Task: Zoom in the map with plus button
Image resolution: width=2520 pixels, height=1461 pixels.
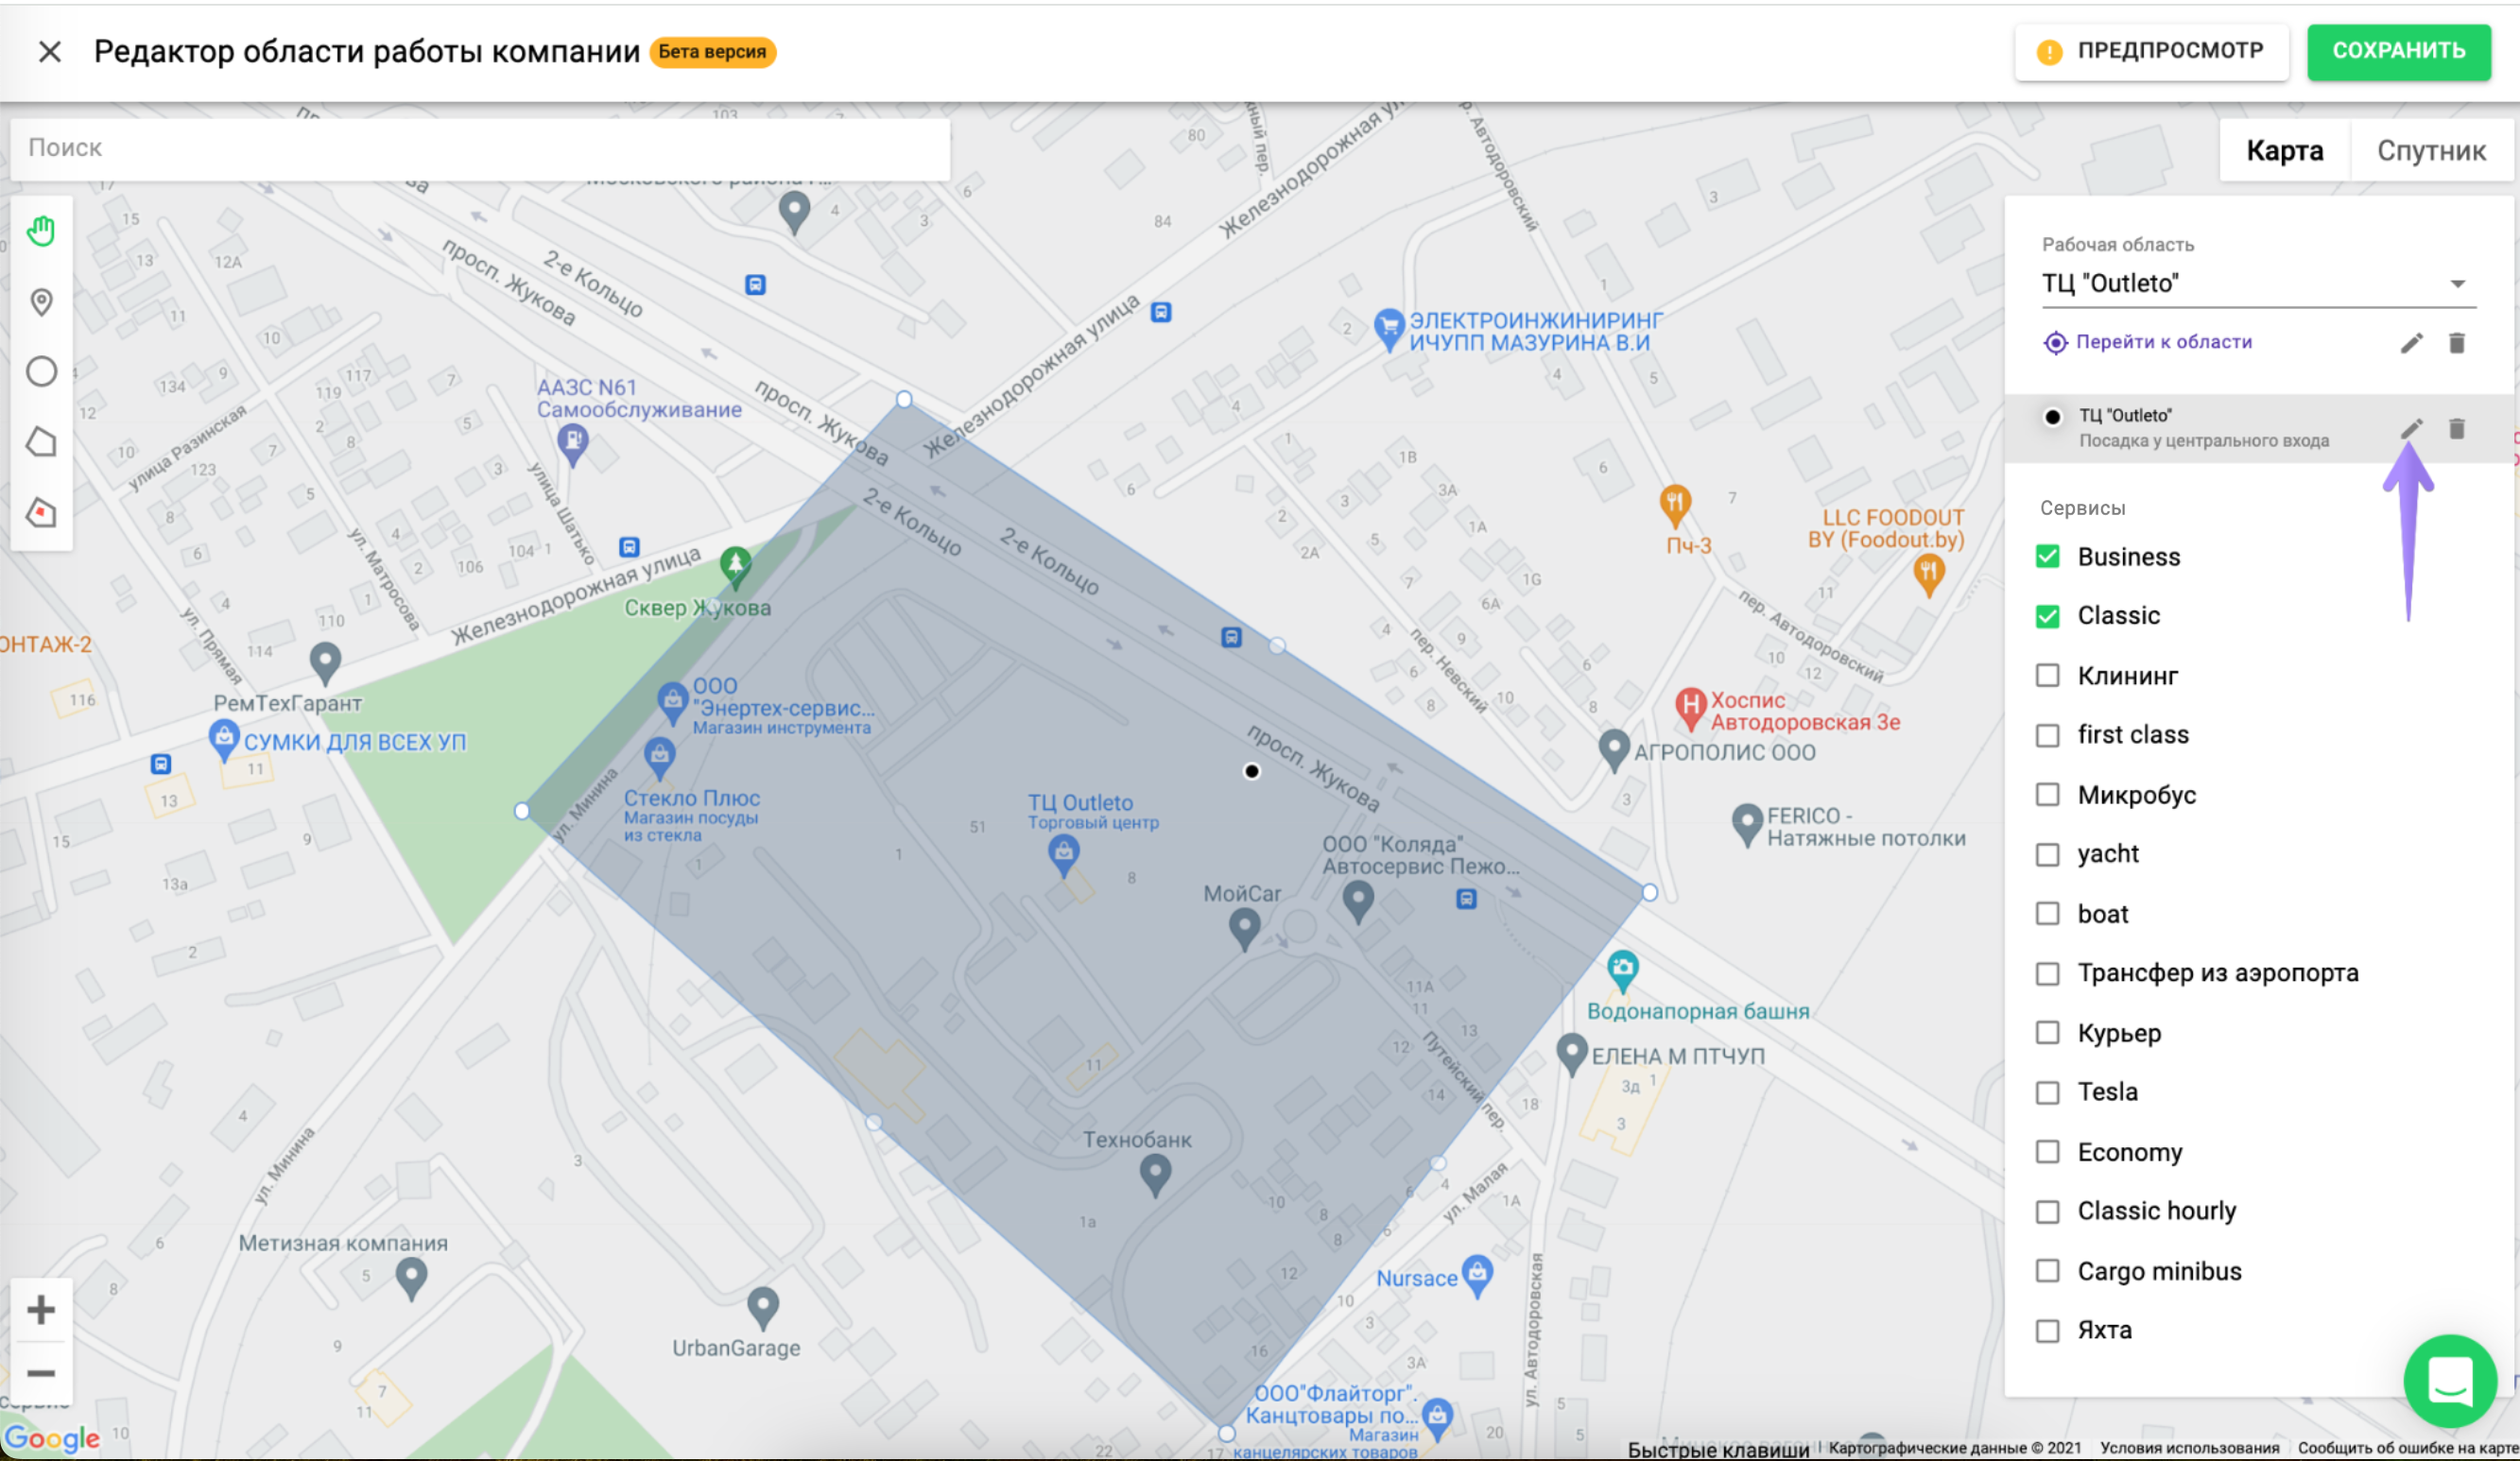Action: 41,1309
